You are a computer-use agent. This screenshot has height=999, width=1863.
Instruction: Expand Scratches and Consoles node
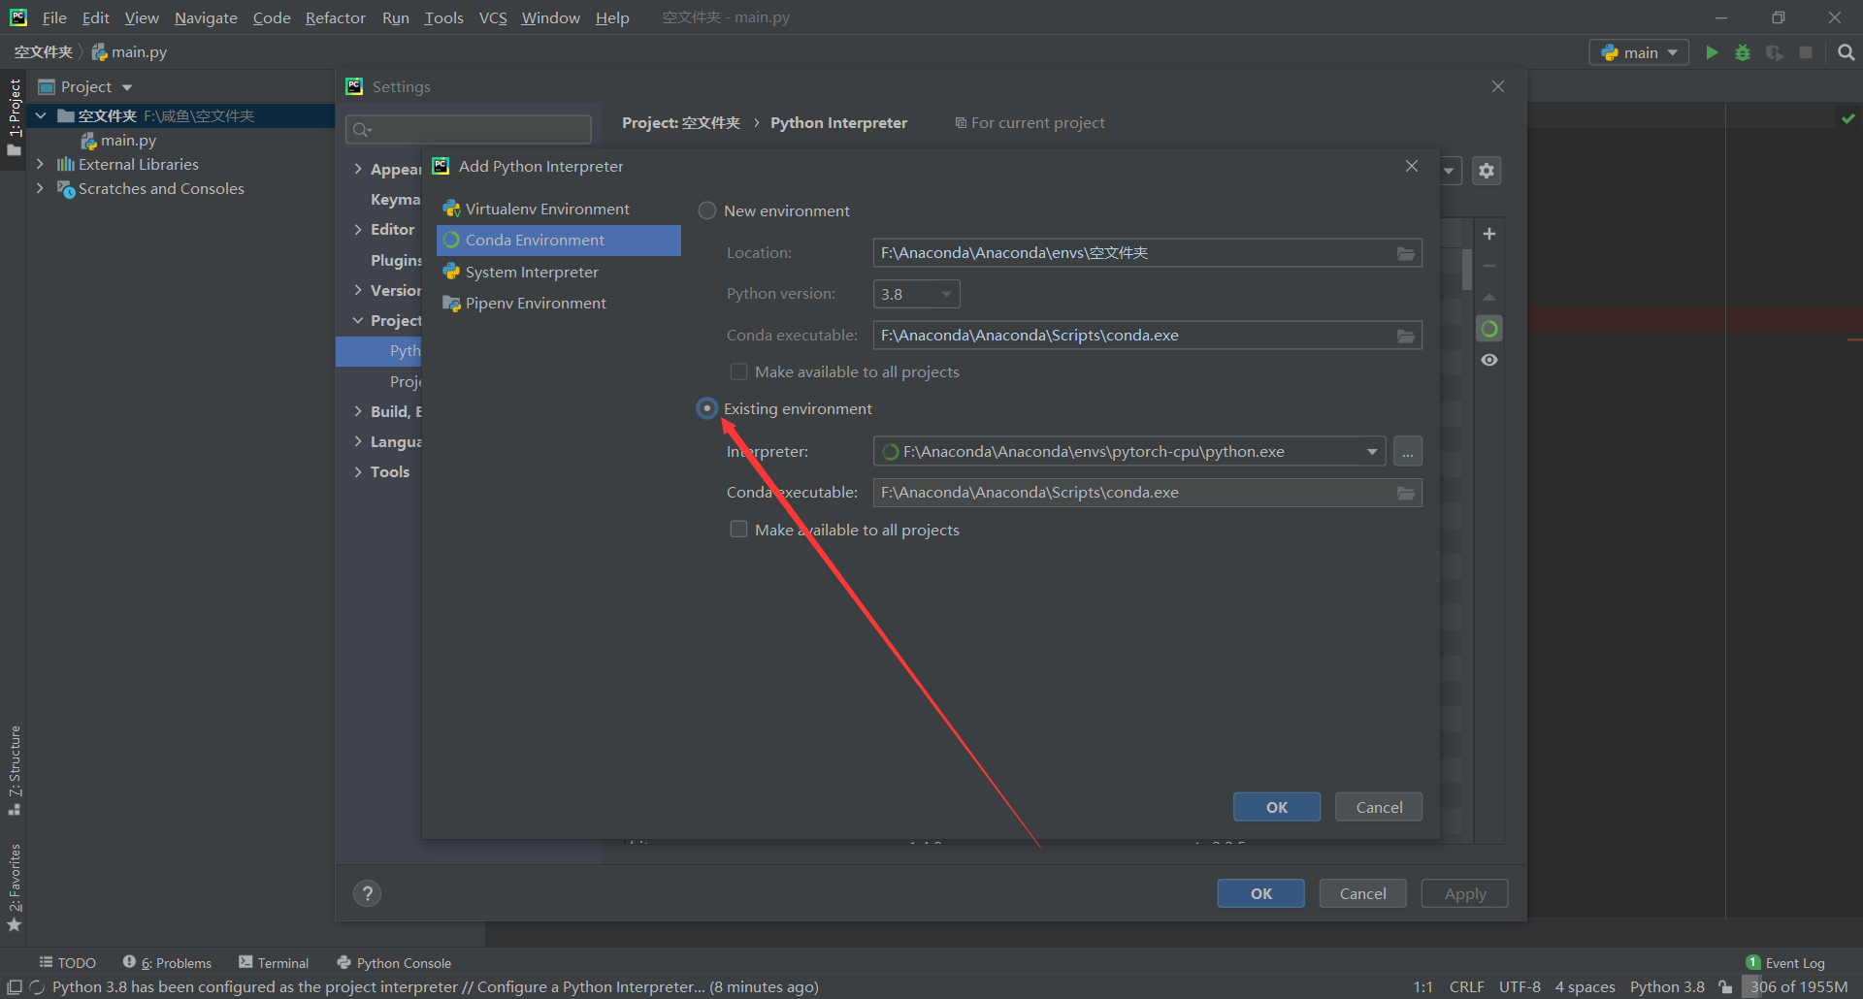tap(40, 188)
